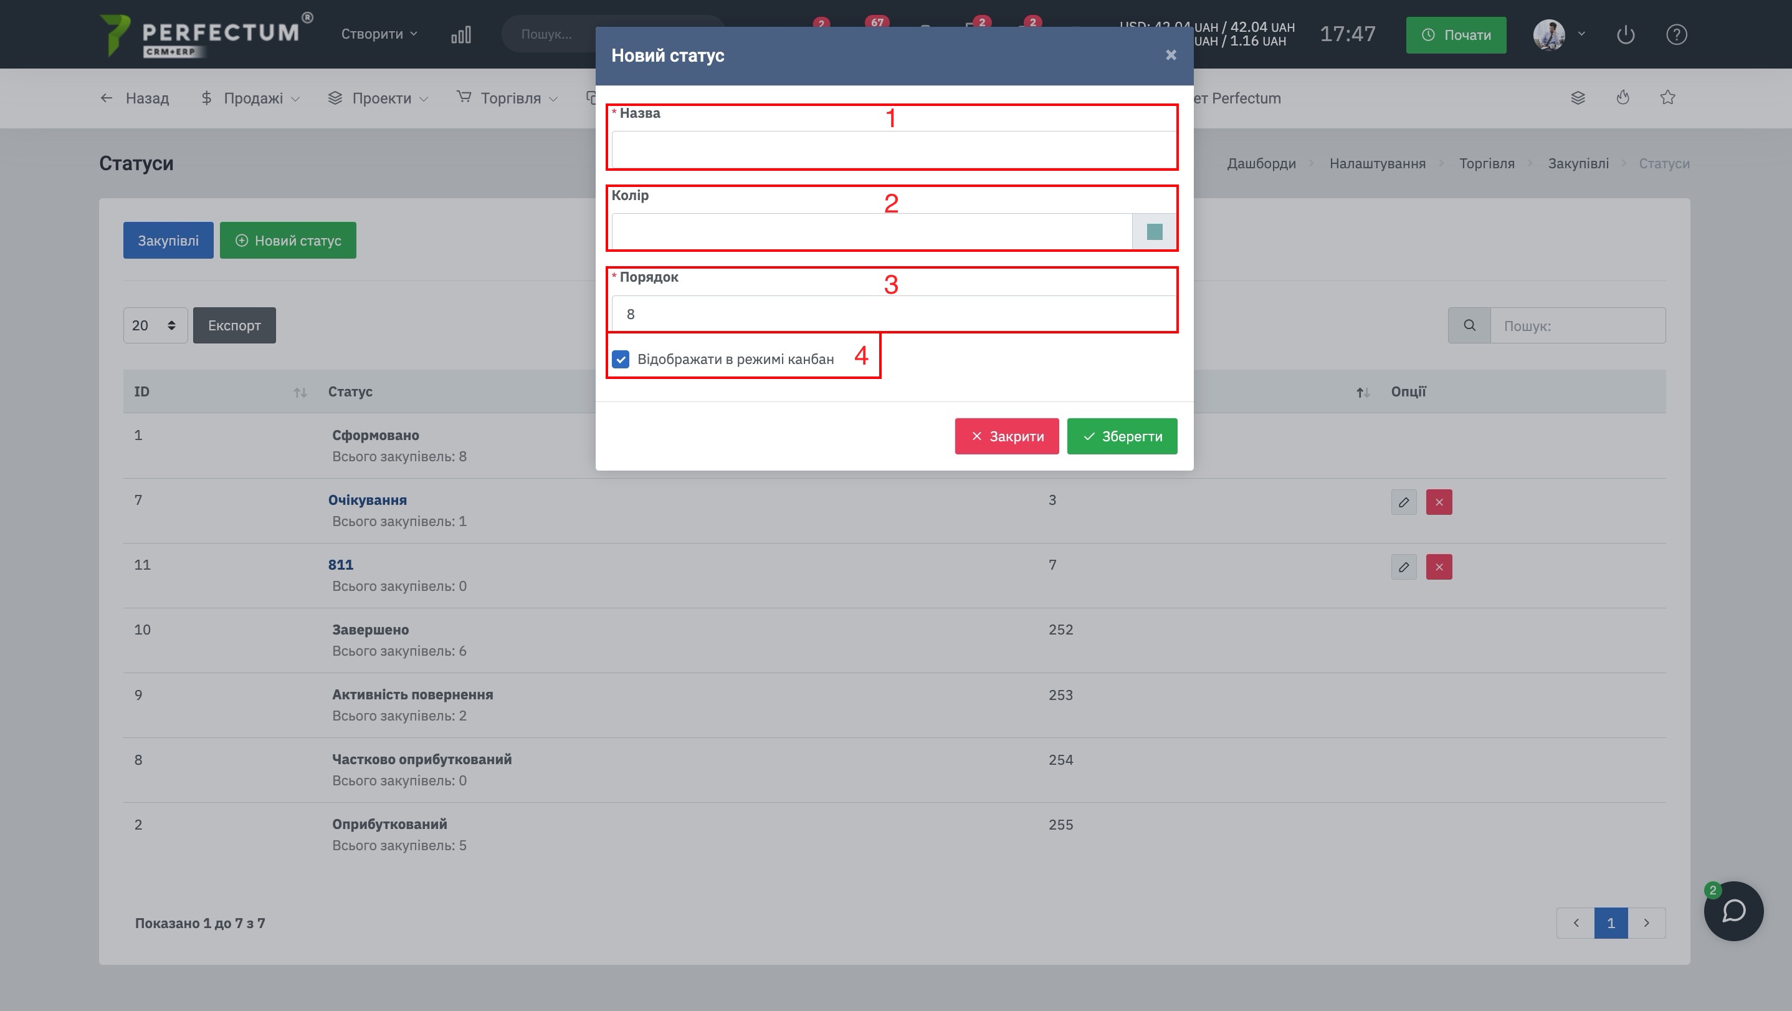The width and height of the screenshot is (1792, 1011).
Task: Sort table by ID column arrows
Action: (x=300, y=393)
